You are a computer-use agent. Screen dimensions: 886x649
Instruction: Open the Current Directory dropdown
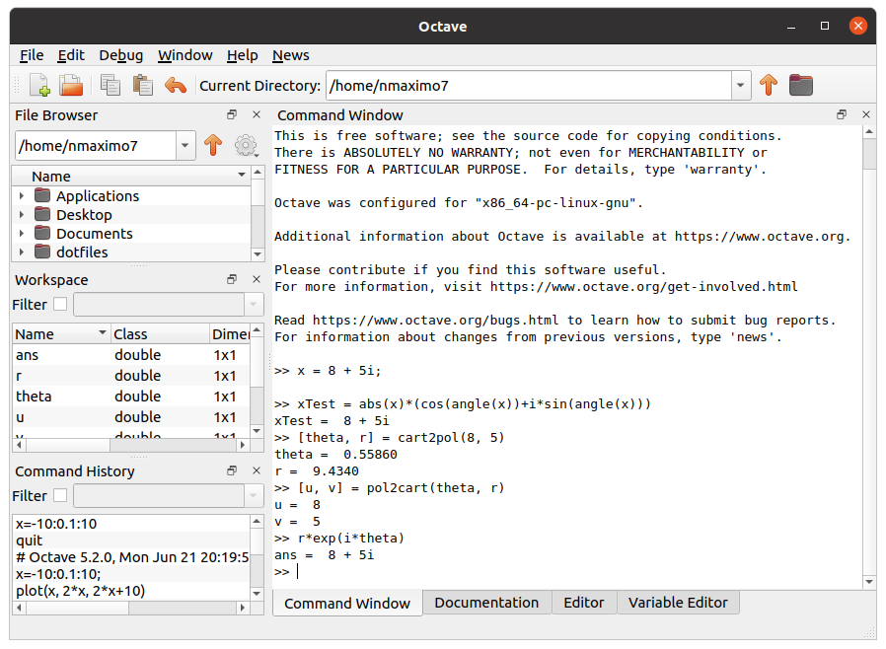click(x=740, y=86)
